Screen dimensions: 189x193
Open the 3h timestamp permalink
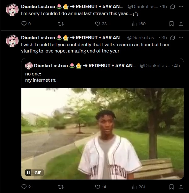[164, 38]
